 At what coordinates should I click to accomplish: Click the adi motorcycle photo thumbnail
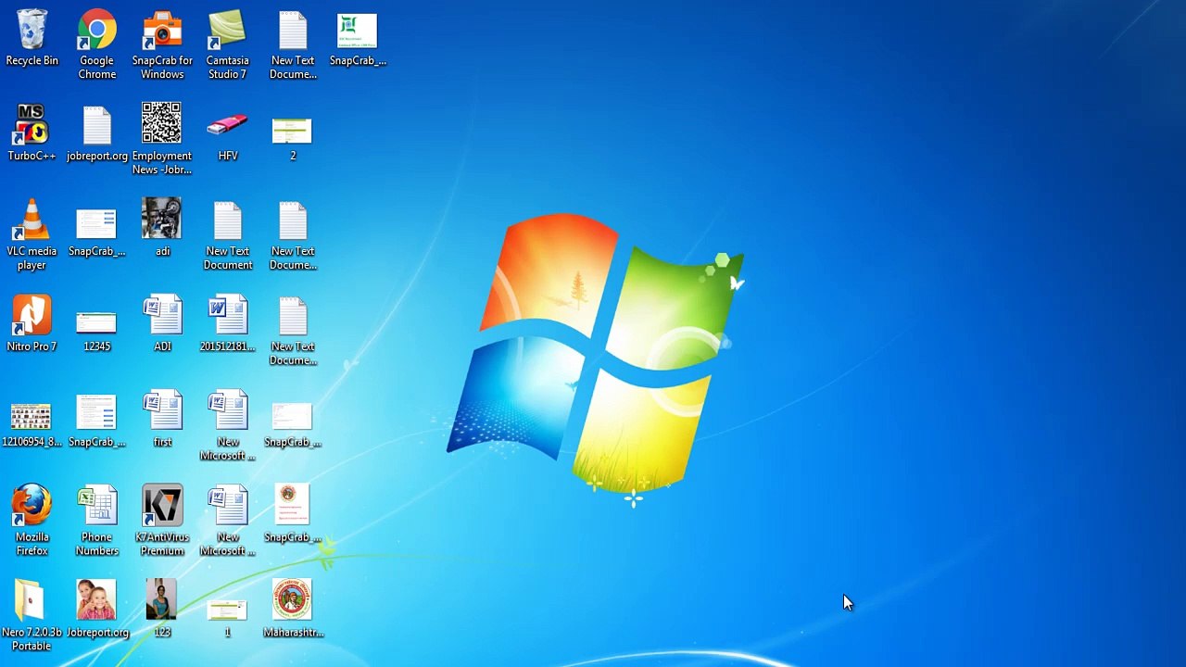[x=162, y=220]
